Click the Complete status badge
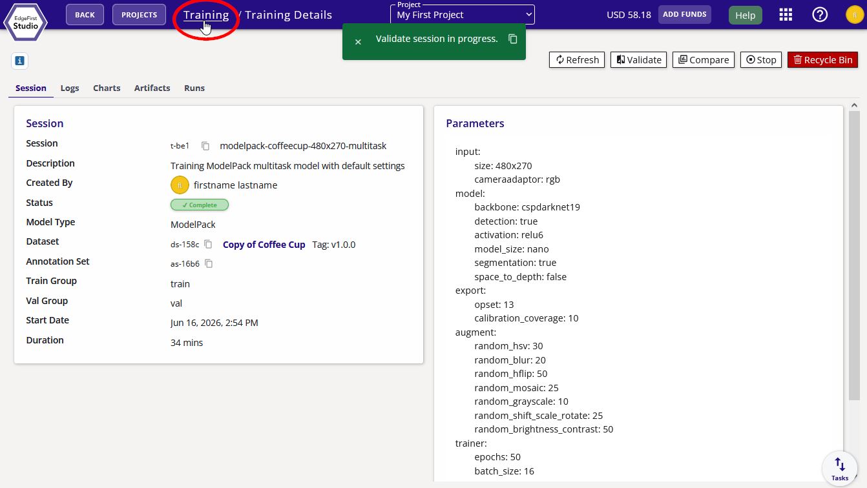The width and height of the screenshot is (867, 488). pyautogui.click(x=200, y=205)
